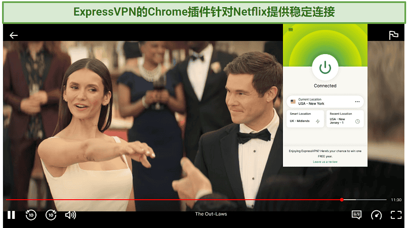408x228 pixels.
Task: Enter fullscreen mode
Action: (x=396, y=215)
